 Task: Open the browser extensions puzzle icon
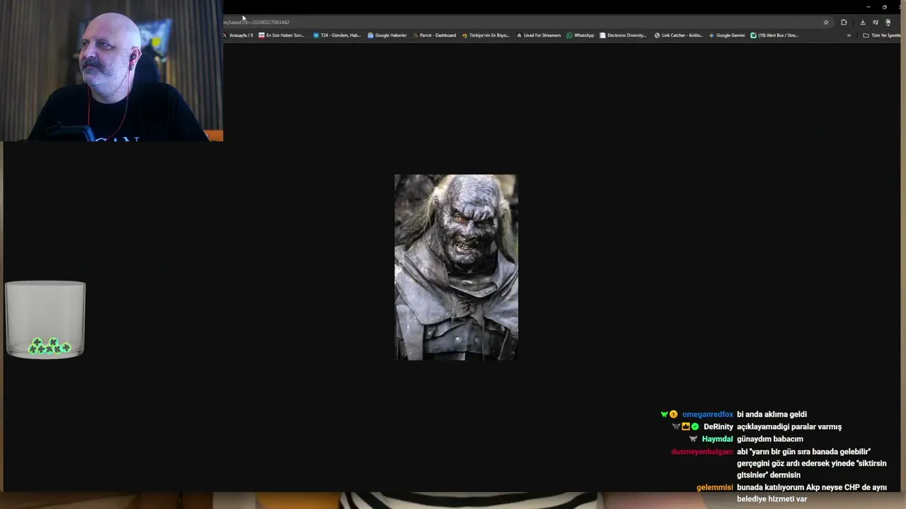coord(844,23)
